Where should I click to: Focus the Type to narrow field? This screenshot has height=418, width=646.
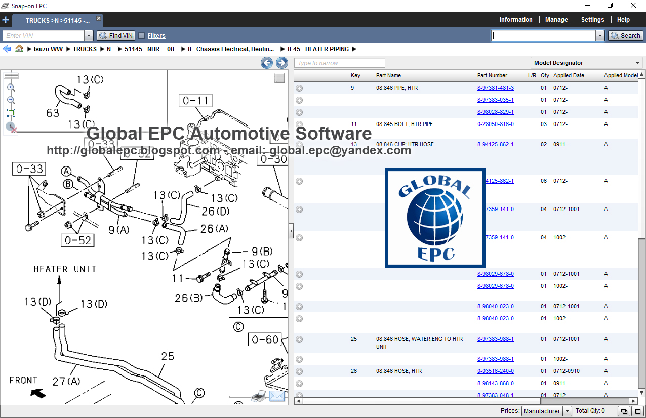[340, 63]
